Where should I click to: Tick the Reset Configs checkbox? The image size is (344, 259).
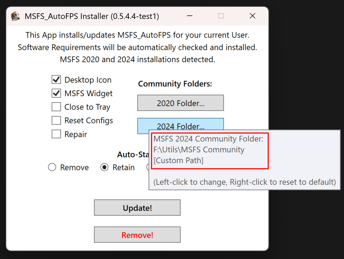click(x=56, y=120)
